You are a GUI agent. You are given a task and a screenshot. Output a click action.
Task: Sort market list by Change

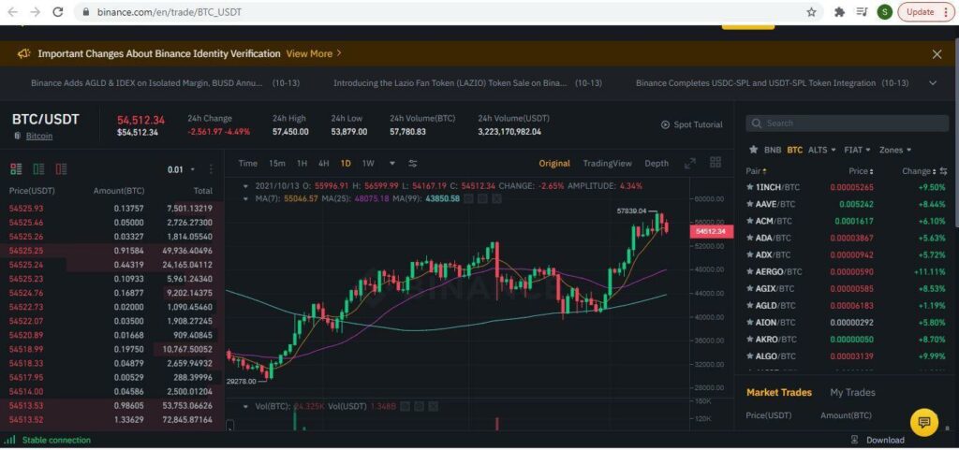click(x=920, y=171)
